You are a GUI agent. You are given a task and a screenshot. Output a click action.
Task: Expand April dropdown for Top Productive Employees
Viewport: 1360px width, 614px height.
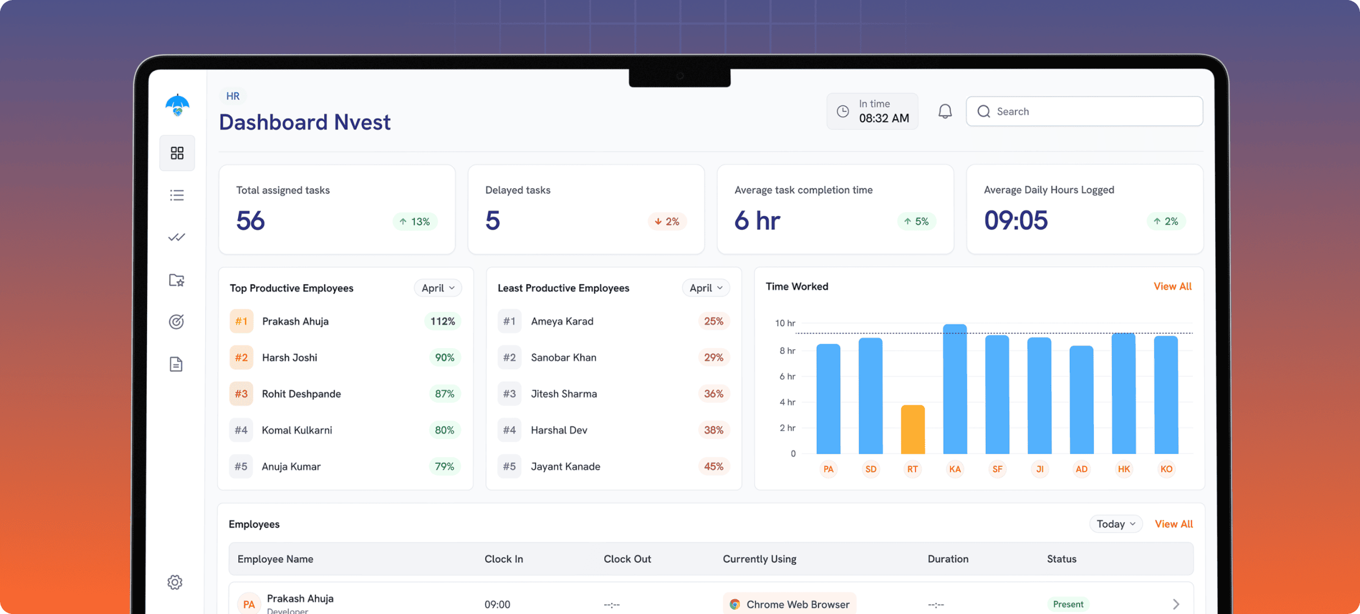coord(437,288)
